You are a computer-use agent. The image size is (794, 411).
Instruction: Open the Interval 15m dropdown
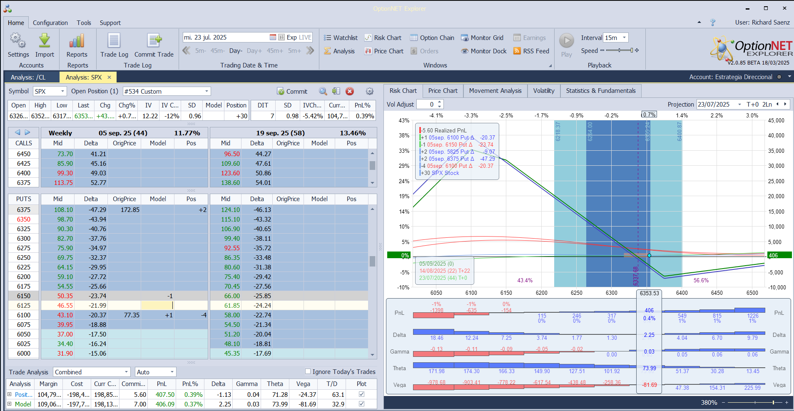pyautogui.click(x=624, y=38)
